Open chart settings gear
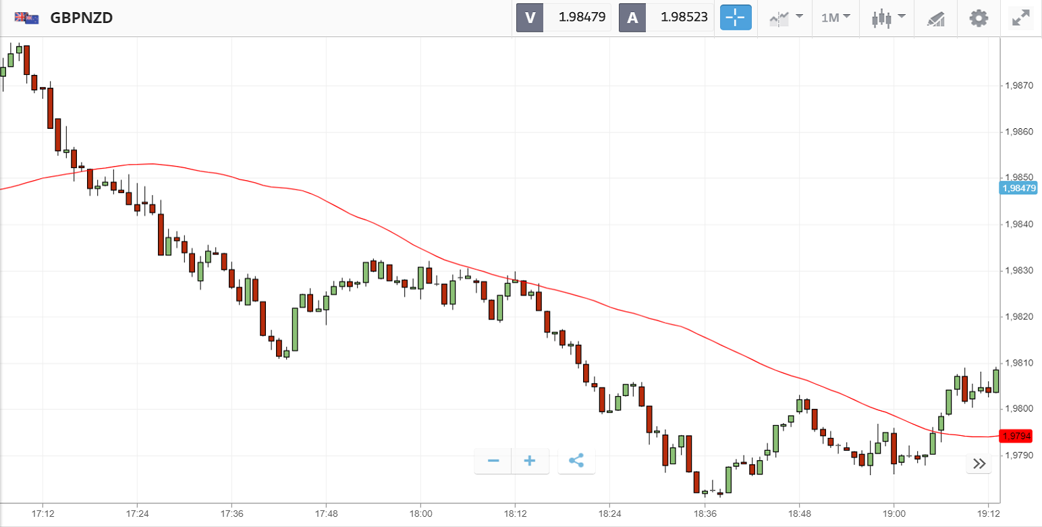 [979, 18]
